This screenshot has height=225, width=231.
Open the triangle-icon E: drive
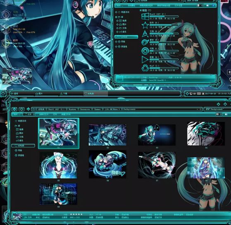point(160,34)
